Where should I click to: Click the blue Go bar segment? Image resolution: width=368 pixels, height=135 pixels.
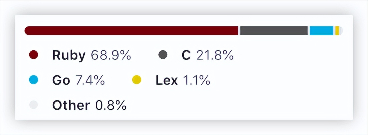point(321,31)
